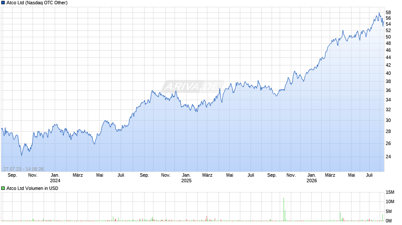
Task: Click the 'Atco Ltd Volumen in USD' label
Action: [33, 188]
